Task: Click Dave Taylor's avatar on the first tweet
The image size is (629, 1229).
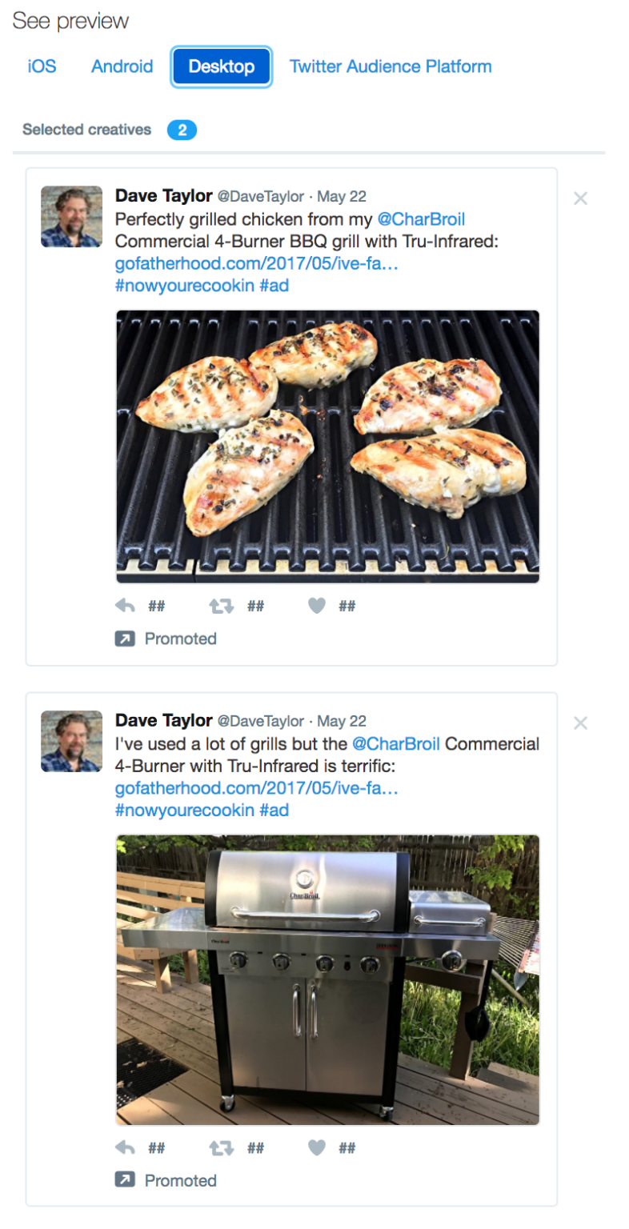Action: tap(71, 216)
